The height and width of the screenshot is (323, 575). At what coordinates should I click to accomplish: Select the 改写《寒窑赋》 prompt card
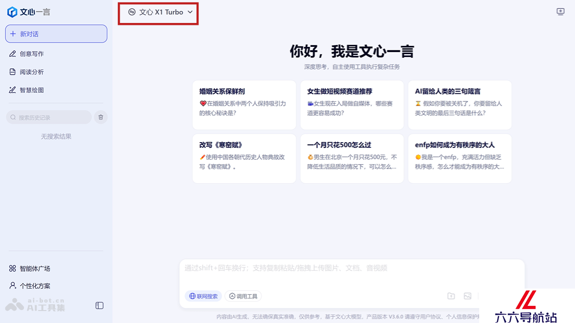[x=244, y=158]
